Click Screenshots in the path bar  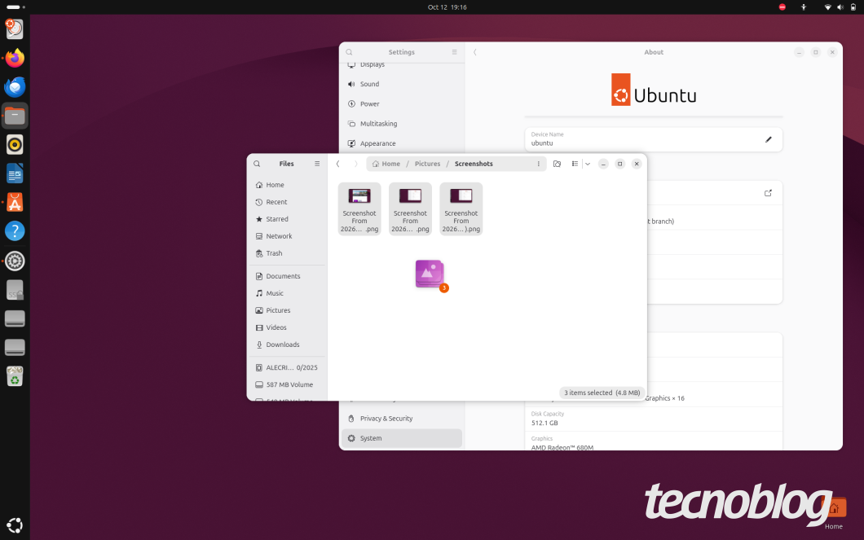[474, 164]
